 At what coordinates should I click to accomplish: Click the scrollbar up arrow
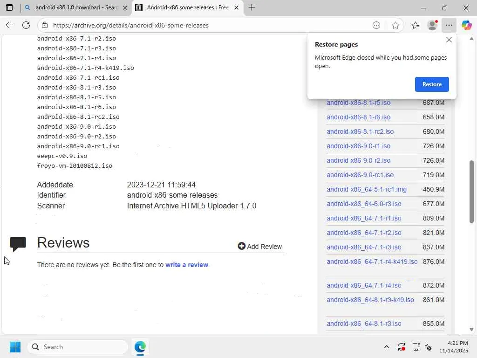click(471, 39)
